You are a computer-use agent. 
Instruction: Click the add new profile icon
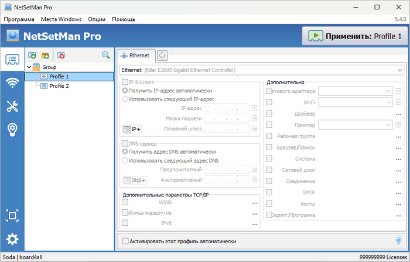click(x=32, y=55)
